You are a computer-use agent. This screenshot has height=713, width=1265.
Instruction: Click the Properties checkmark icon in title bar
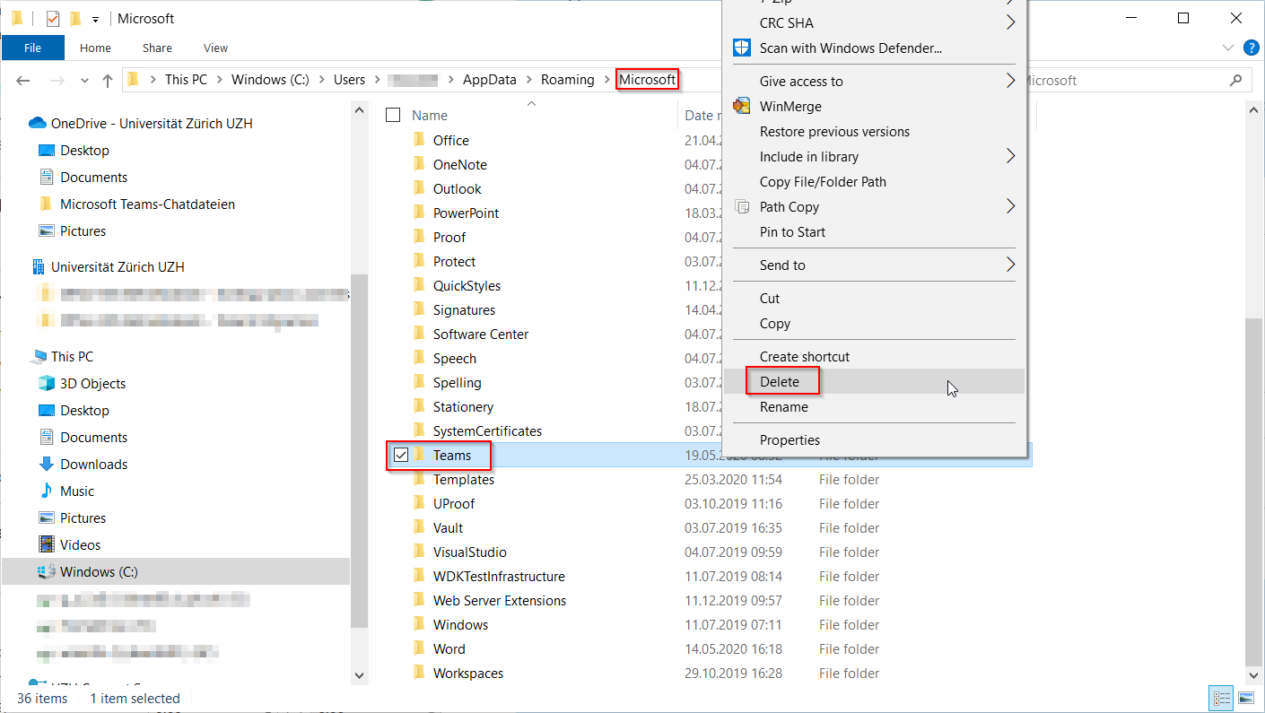[x=53, y=19]
